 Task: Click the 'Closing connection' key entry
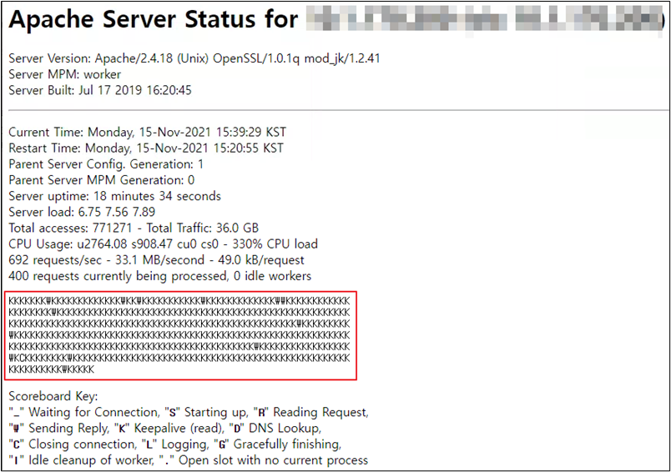pos(73,444)
